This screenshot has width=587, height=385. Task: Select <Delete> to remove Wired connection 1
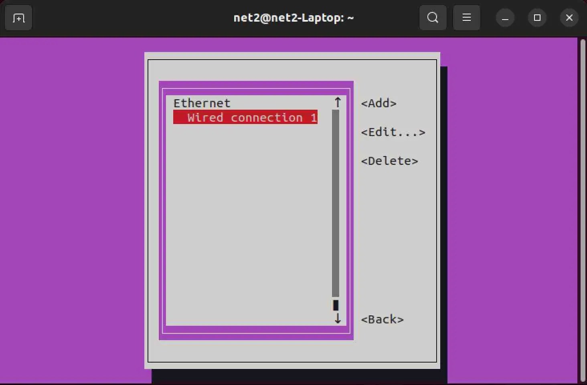(389, 161)
